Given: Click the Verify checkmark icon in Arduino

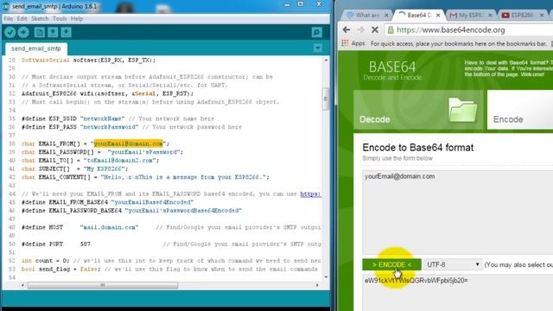Looking at the screenshot, I should [10, 33].
